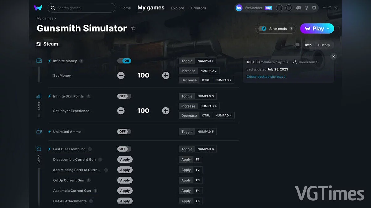
Task: Toggle the Save mods switch
Action: (x=262, y=29)
